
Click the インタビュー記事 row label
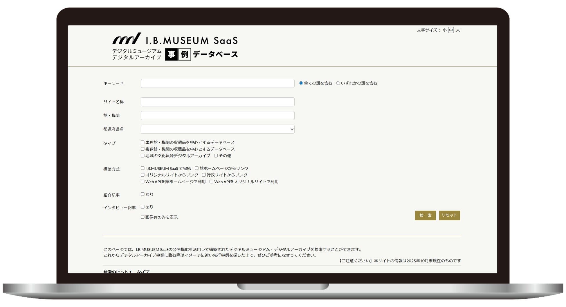click(120, 208)
